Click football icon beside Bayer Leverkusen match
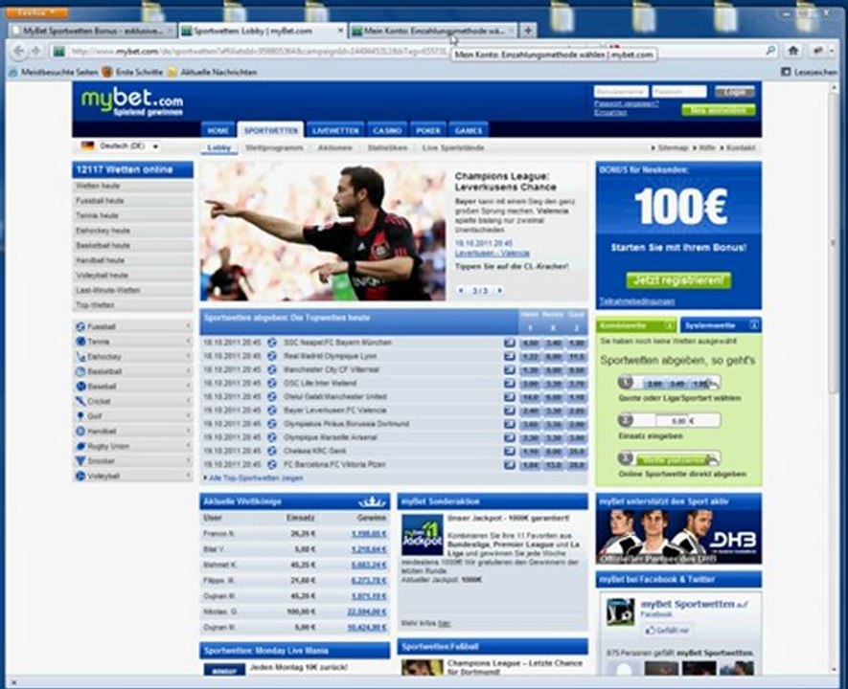848x689 pixels. pyautogui.click(x=272, y=411)
